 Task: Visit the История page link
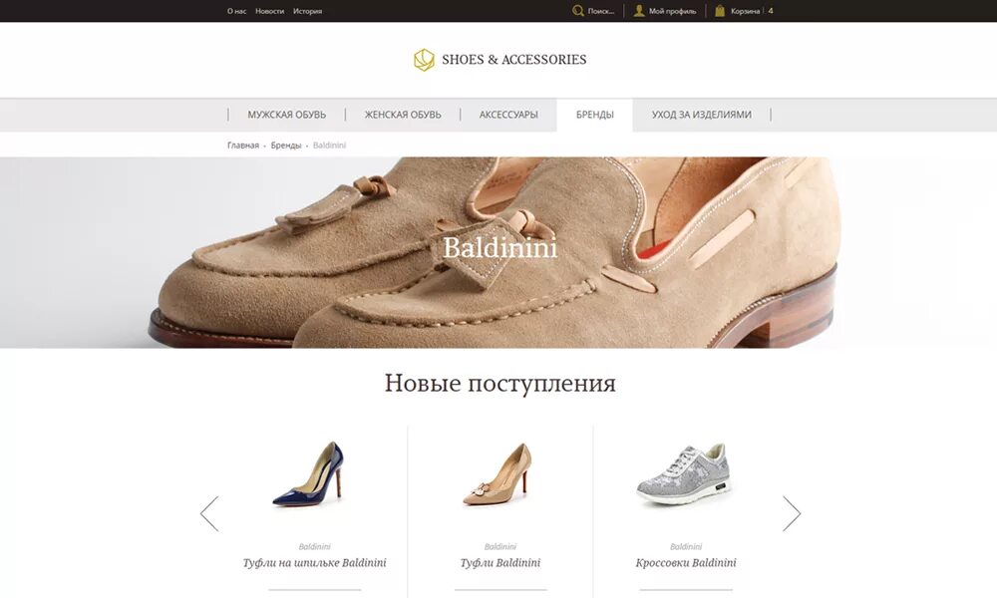[x=307, y=11]
